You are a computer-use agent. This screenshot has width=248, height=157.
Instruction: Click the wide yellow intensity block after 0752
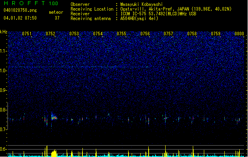(x=54, y=153)
